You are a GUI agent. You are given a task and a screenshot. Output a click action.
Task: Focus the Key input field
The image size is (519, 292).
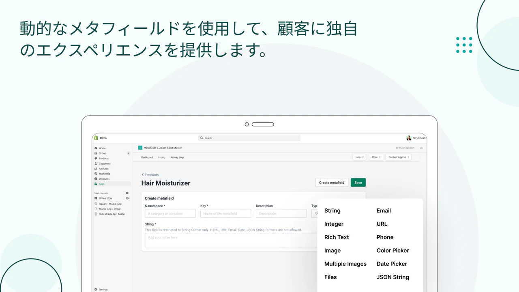(x=225, y=213)
